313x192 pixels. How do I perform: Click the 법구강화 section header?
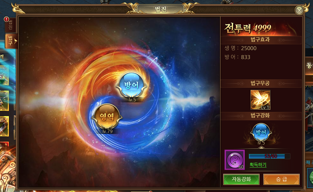pos(261,115)
